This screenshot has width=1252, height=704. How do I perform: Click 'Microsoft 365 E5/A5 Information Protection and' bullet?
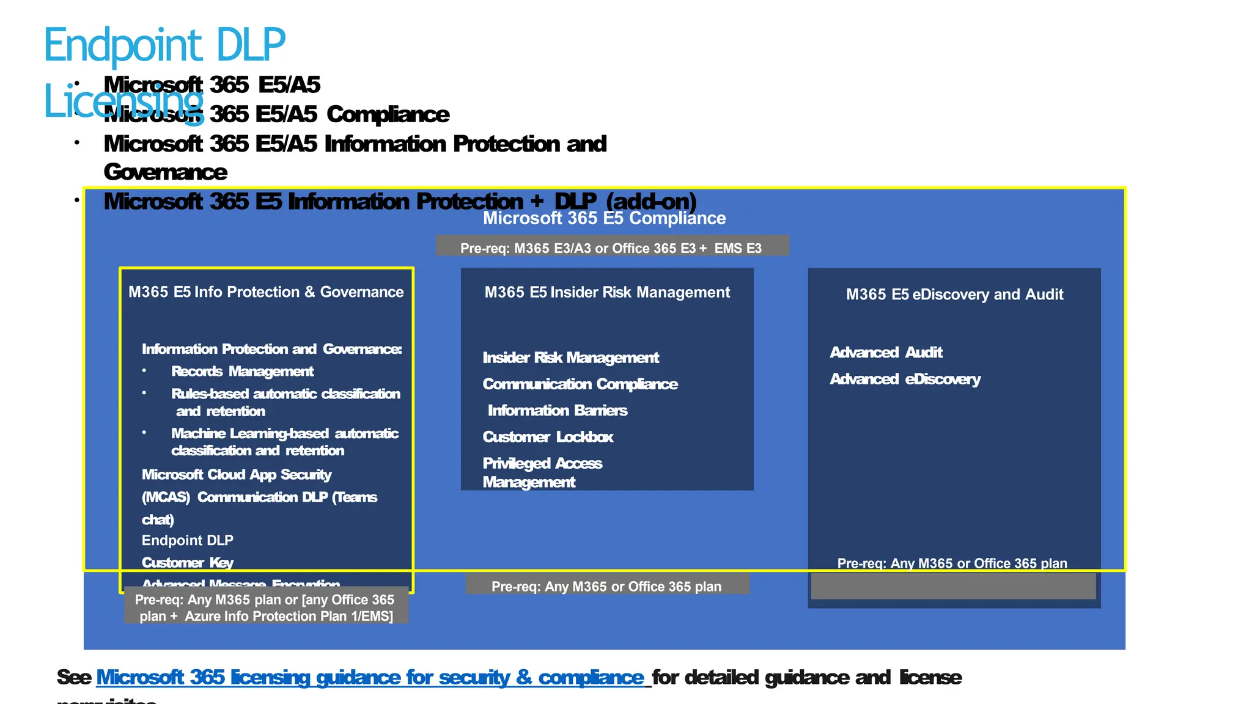coord(355,144)
